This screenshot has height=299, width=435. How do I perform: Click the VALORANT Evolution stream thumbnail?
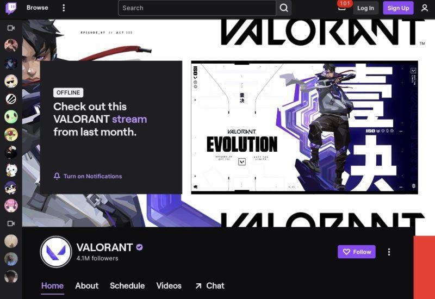click(304, 127)
